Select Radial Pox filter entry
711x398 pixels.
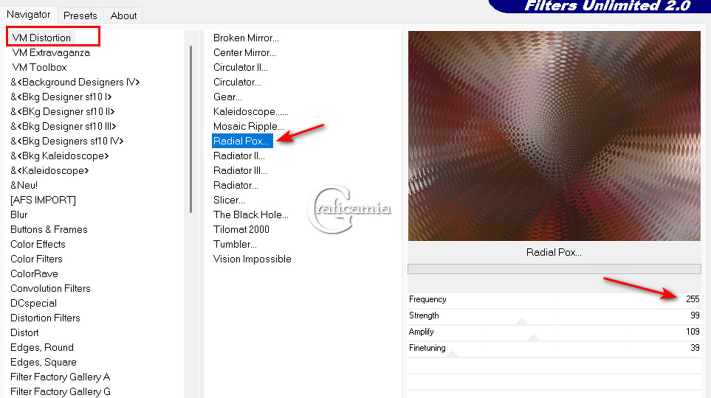click(242, 141)
